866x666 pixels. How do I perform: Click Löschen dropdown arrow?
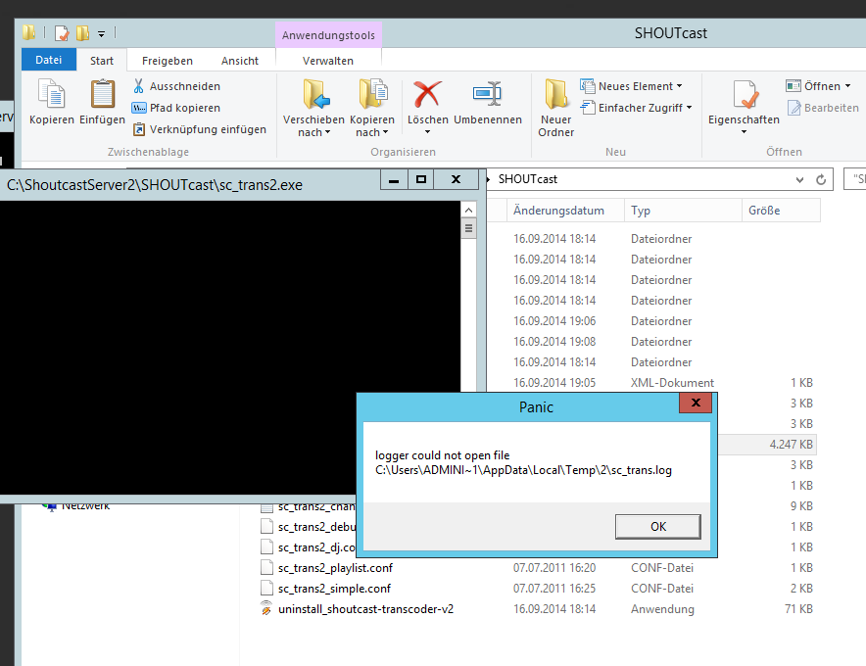click(427, 132)
